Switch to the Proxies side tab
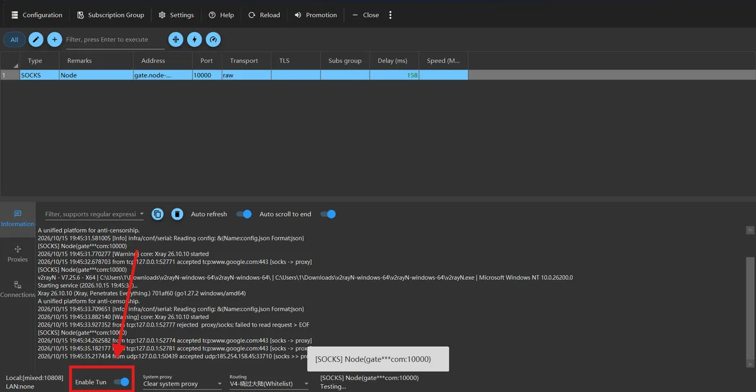756x392 pixels. pos(18,254)
